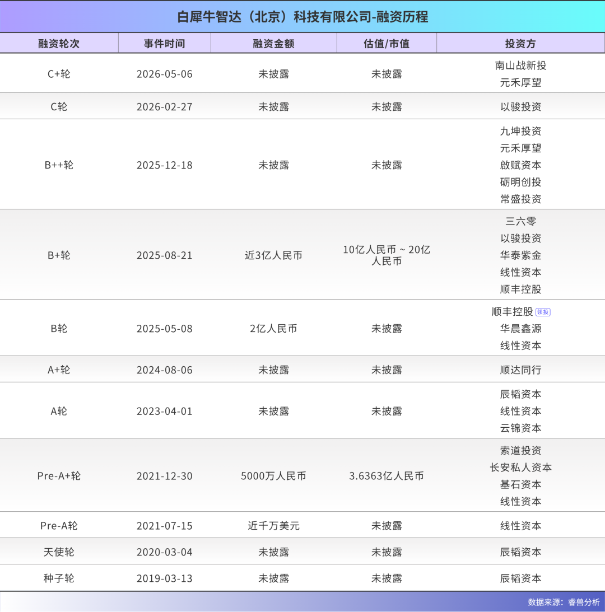Select investor 九坤投资
The width and height of the screenshot is (605, 612).
point(520,131)
